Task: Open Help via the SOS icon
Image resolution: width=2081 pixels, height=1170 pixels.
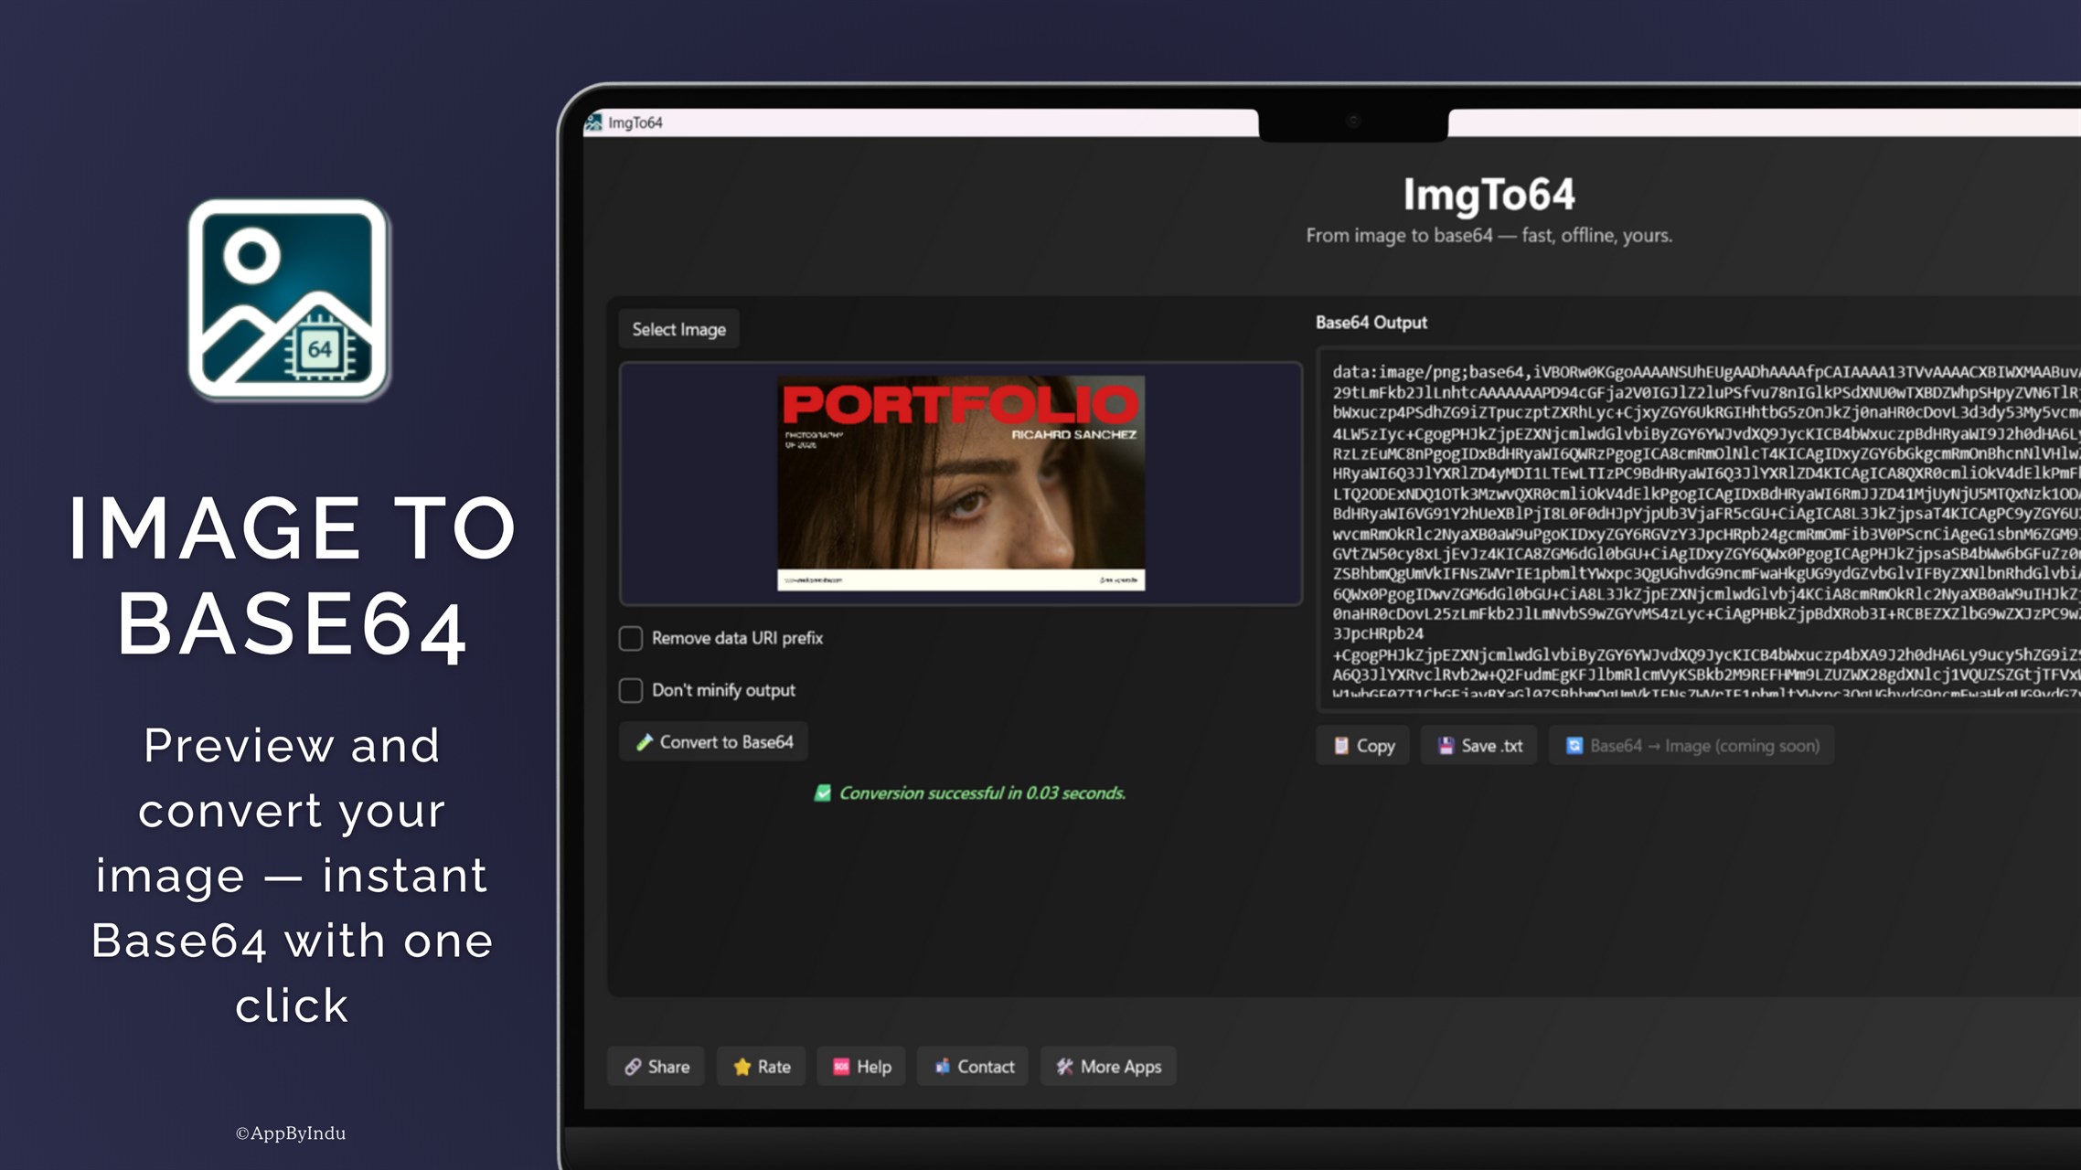Action: (x=841, y=1067)
